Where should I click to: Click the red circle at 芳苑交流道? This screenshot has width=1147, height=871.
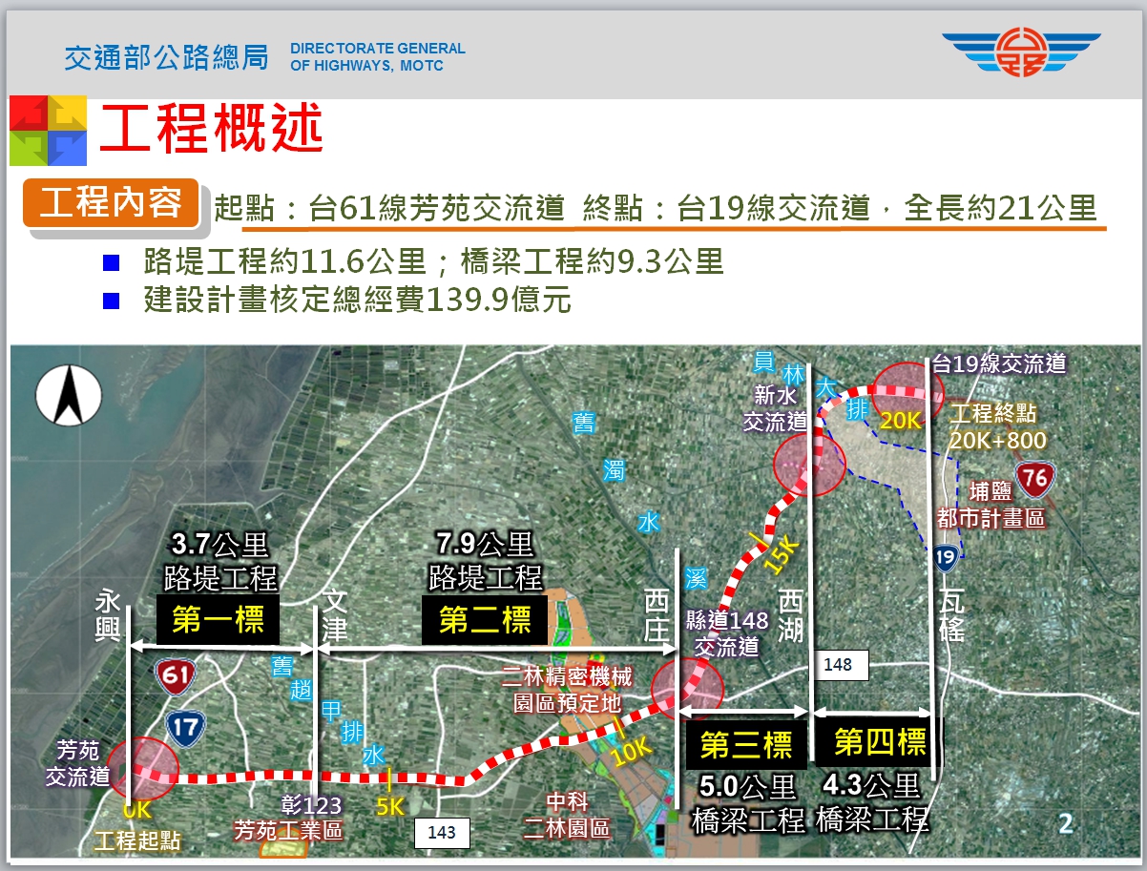pos(143,767)
